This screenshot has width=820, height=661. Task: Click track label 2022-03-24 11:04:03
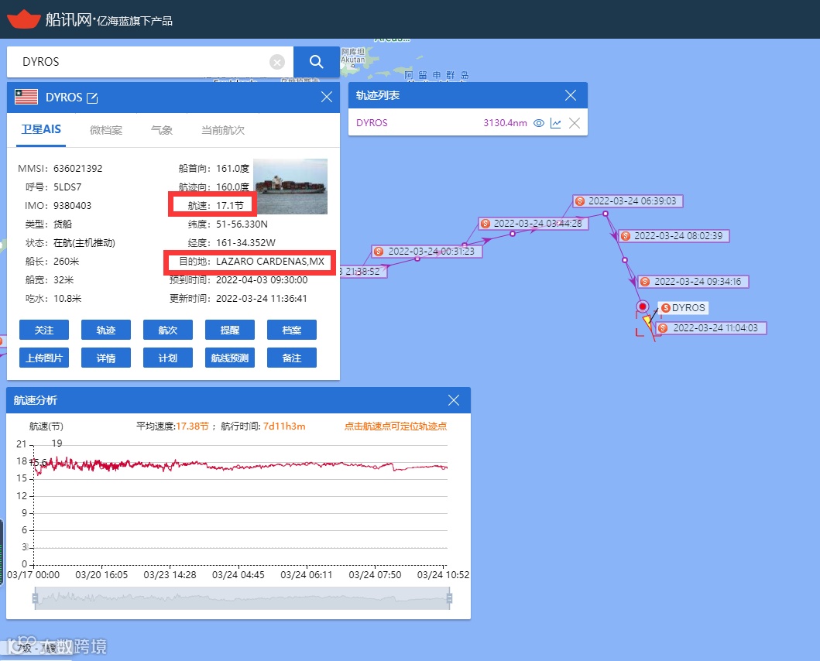point(712,328)
